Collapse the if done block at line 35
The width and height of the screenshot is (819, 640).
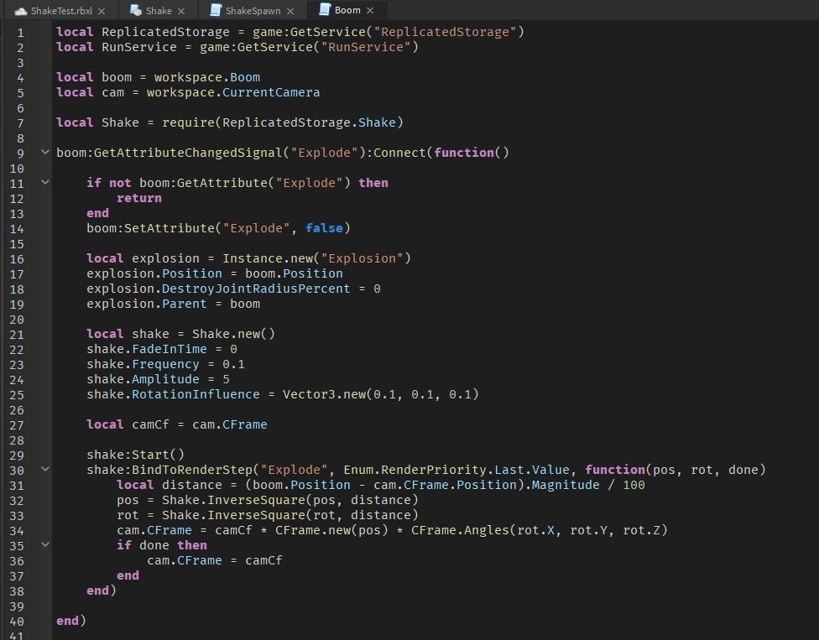click(x=44, y=544)
